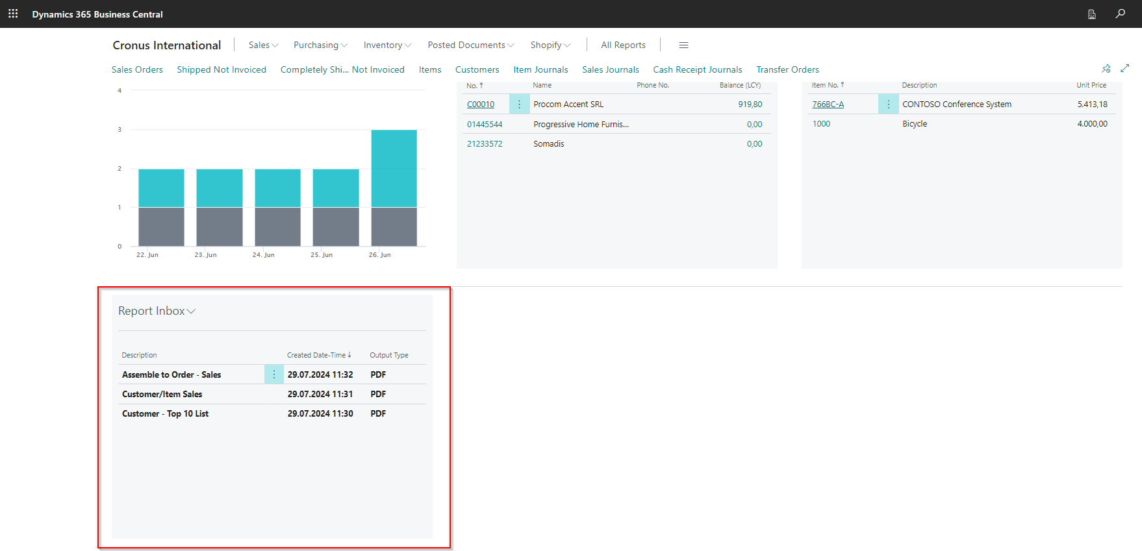Screen dimensions: 1142x551
Task: Open item number 766BC-A
Action: coord(828,104)
